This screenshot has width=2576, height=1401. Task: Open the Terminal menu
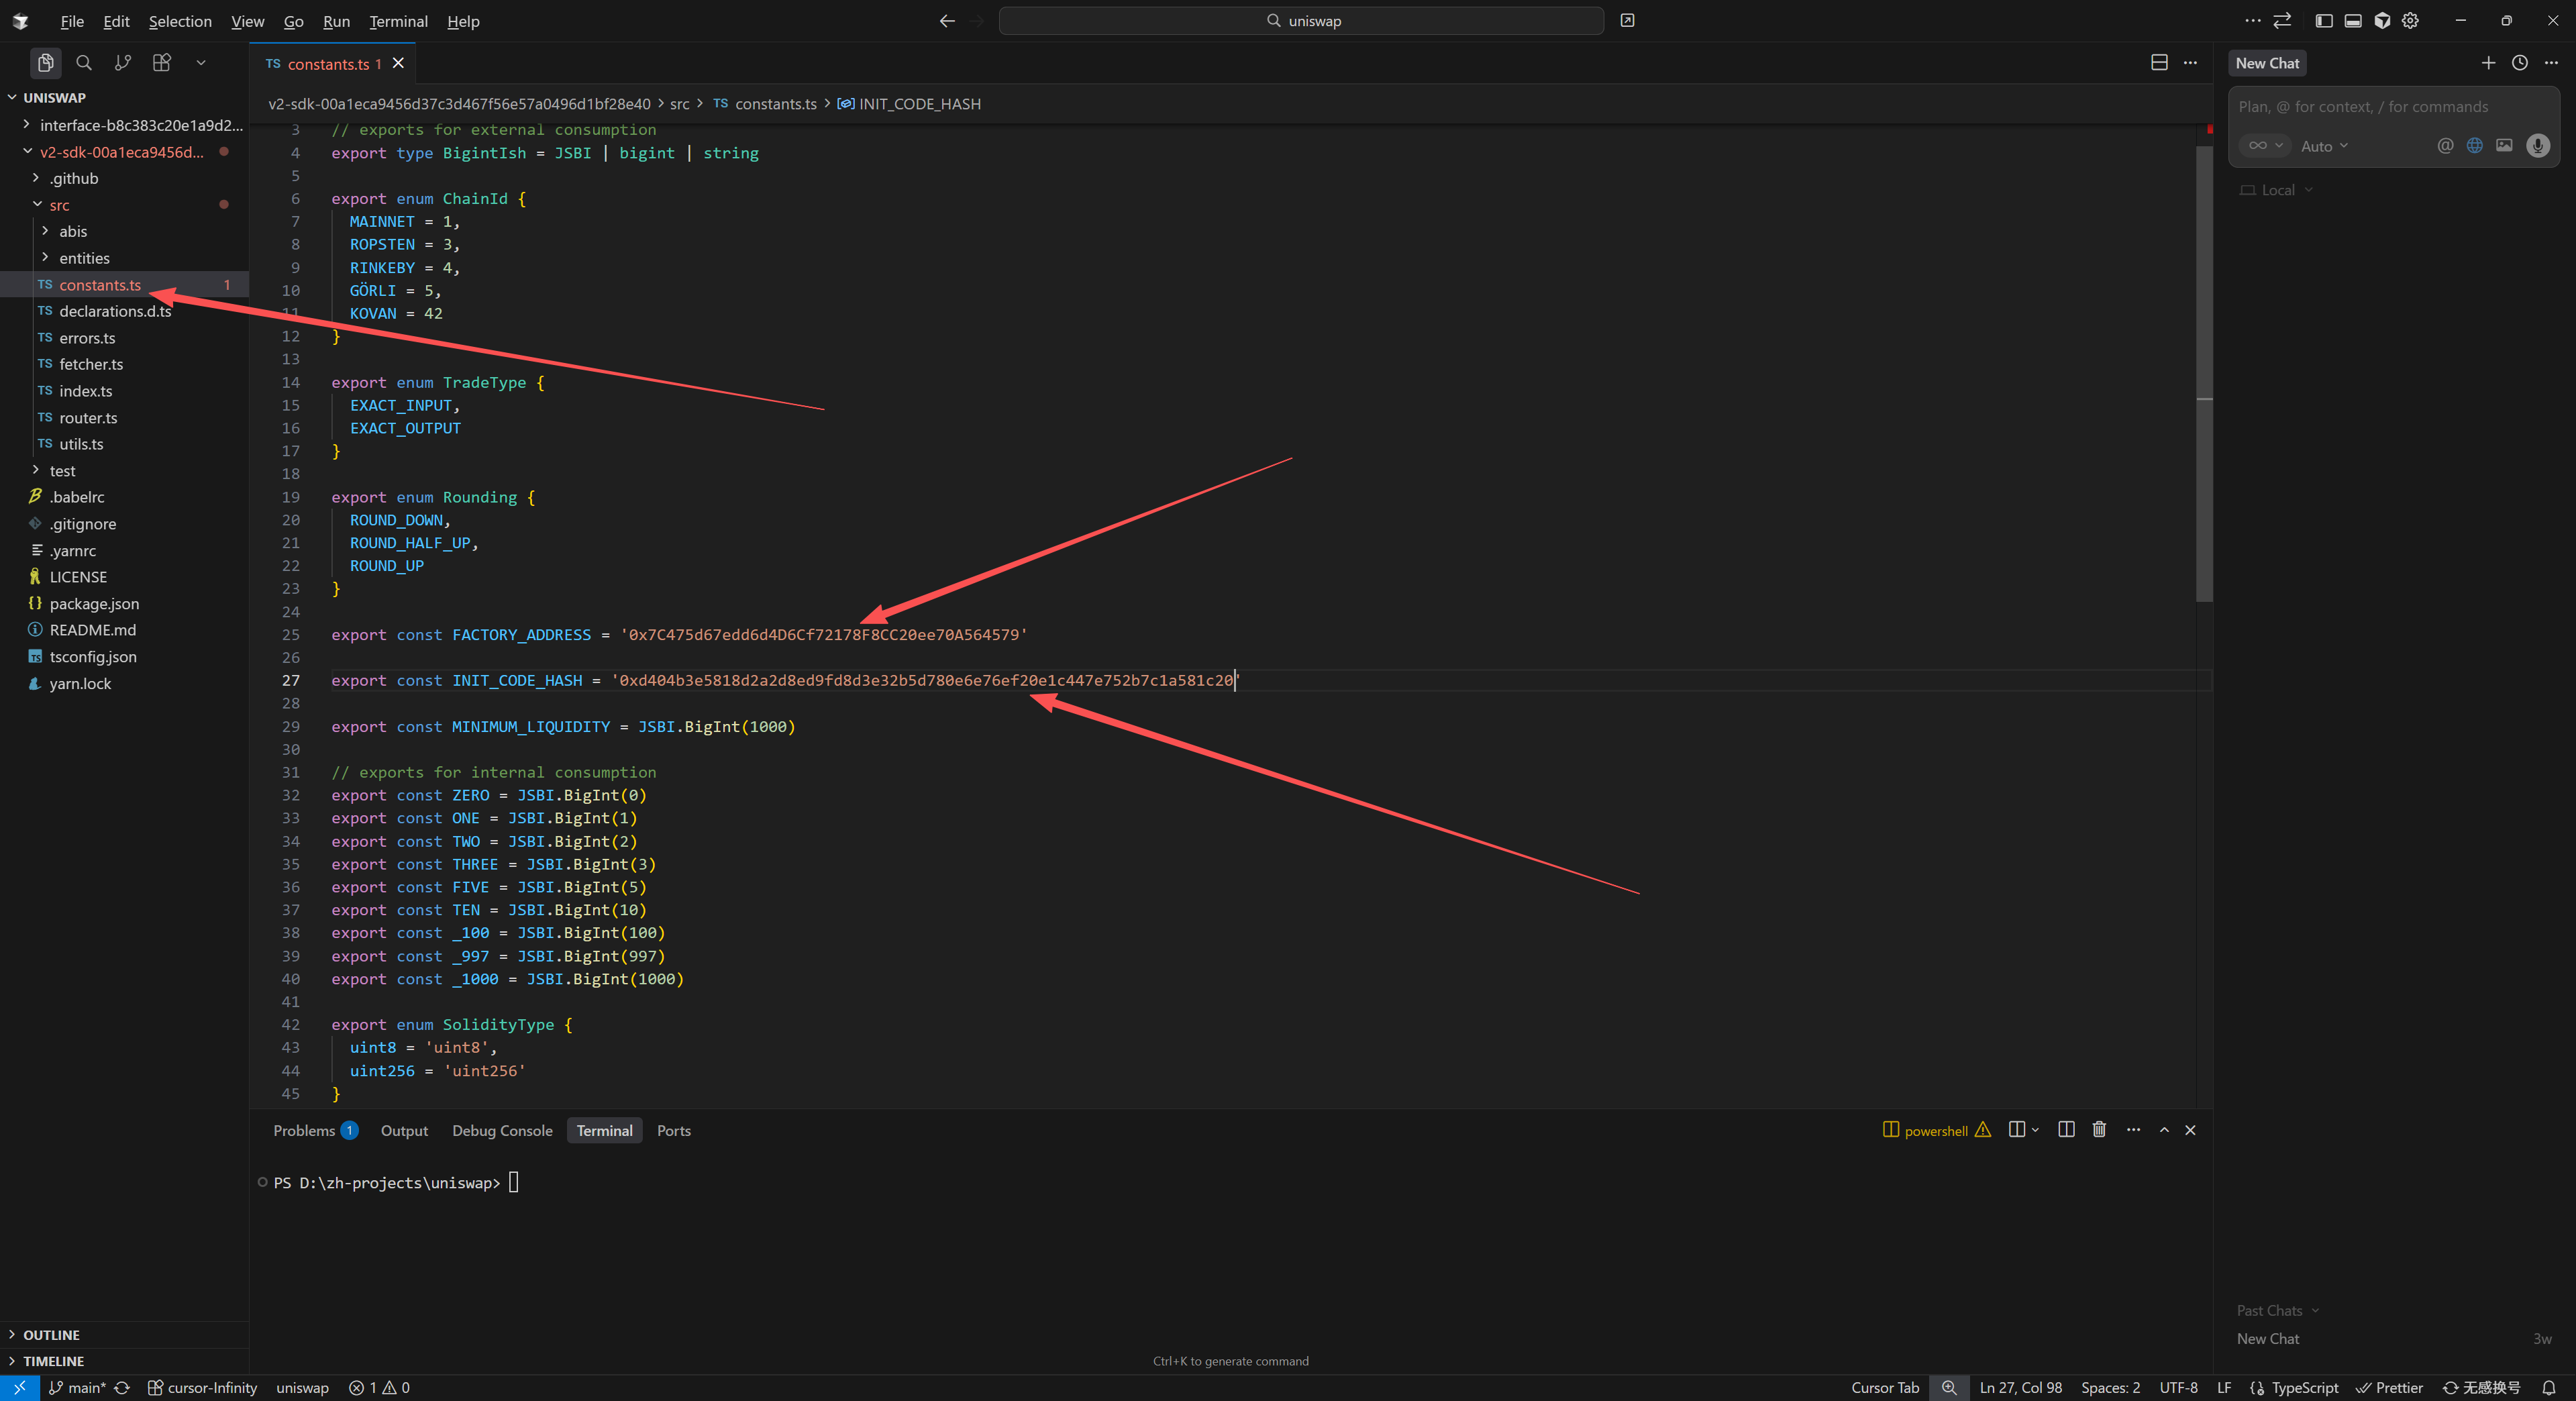click(x=398, y=21)
